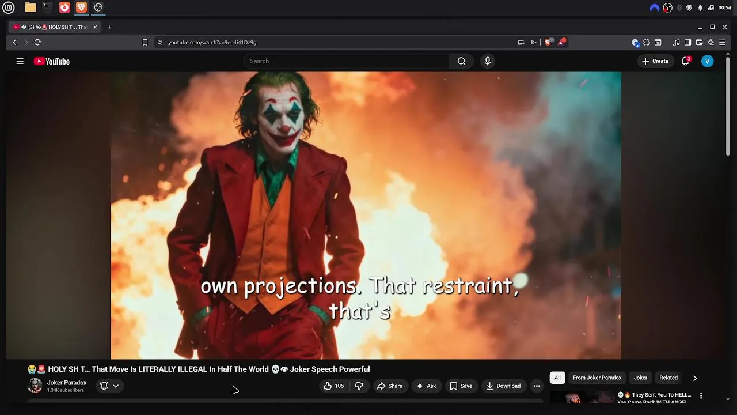Open Leo AI sparkle icon

(711, 42)
